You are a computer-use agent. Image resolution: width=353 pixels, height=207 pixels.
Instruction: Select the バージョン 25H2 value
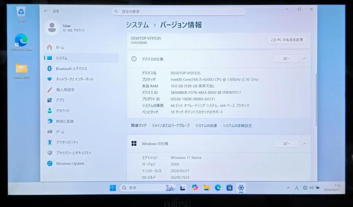(x=175, y=164)
